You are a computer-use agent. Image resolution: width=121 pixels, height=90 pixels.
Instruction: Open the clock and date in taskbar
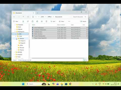pyautogui.click(x=114, y=84)
